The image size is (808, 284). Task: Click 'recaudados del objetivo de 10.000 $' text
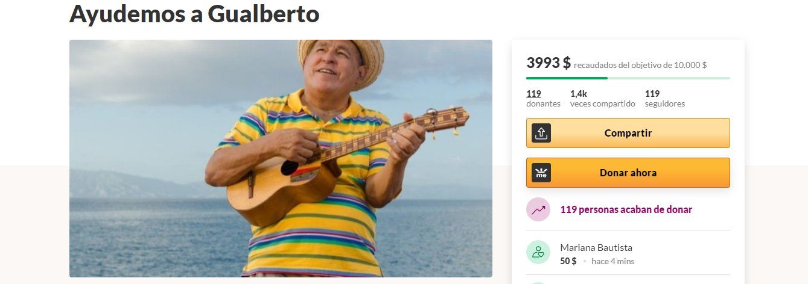click(640, 65)
